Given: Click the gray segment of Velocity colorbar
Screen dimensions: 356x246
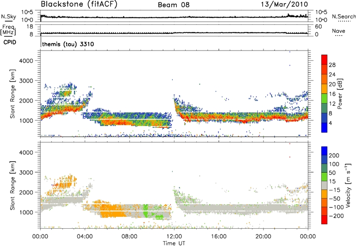Looking at the screenshot, I should pyautogui.click(x=324, y=185).
